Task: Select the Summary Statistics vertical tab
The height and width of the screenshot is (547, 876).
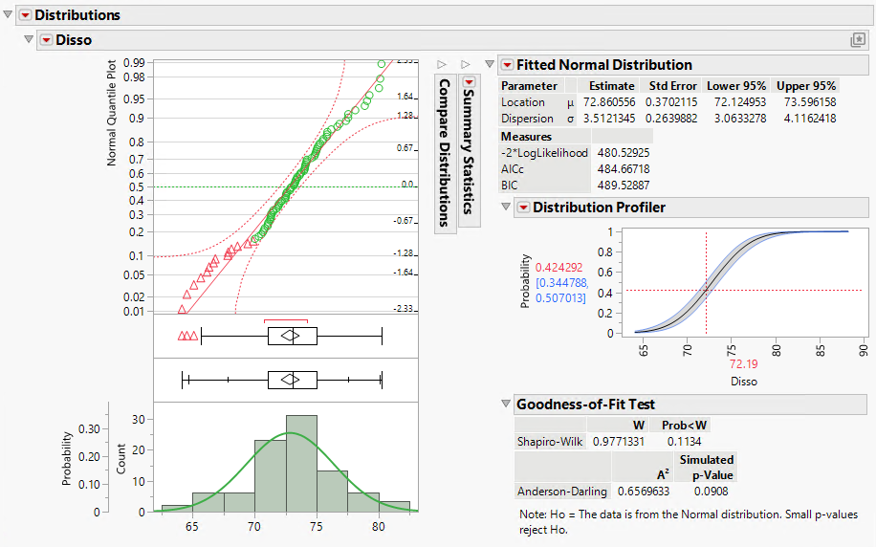Action: pos(469,151)
